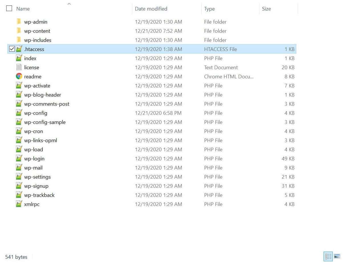This screenshot has width=345, height=265.
Task: Select the index PHP file name
Action: [30, 58]
